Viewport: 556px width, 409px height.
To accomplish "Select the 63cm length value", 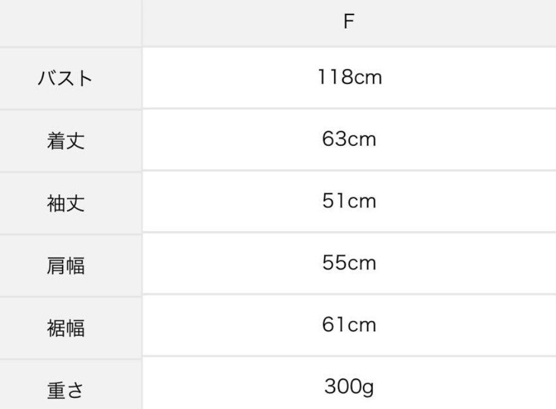I will coord(349,139).
